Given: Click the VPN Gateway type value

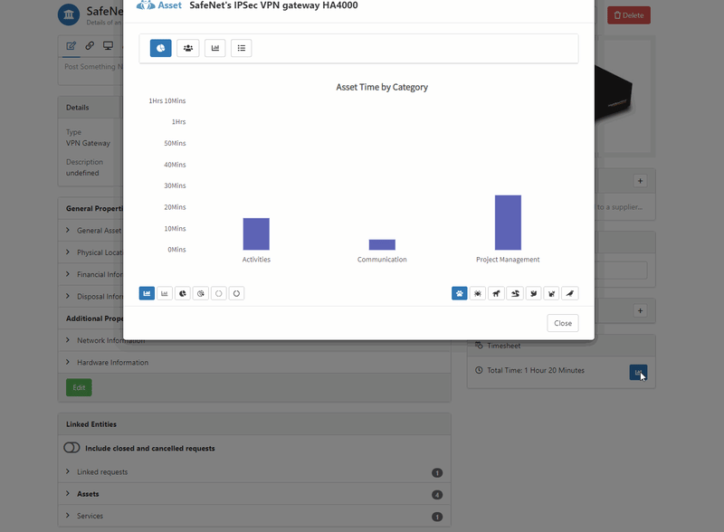Looking at the screenshot, I should [x=88, y=143].
